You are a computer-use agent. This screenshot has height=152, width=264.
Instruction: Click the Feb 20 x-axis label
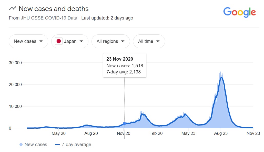pos(156,134)
